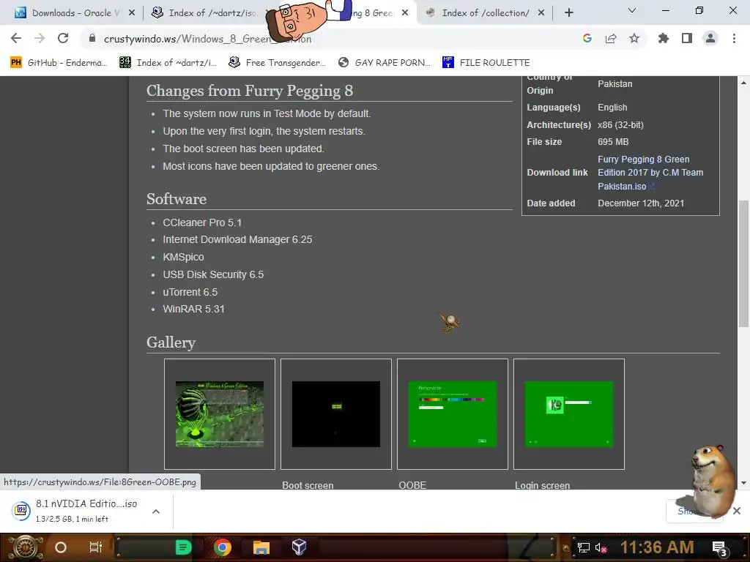Open Index of ~dartz/i bookmark

[168, 63]
